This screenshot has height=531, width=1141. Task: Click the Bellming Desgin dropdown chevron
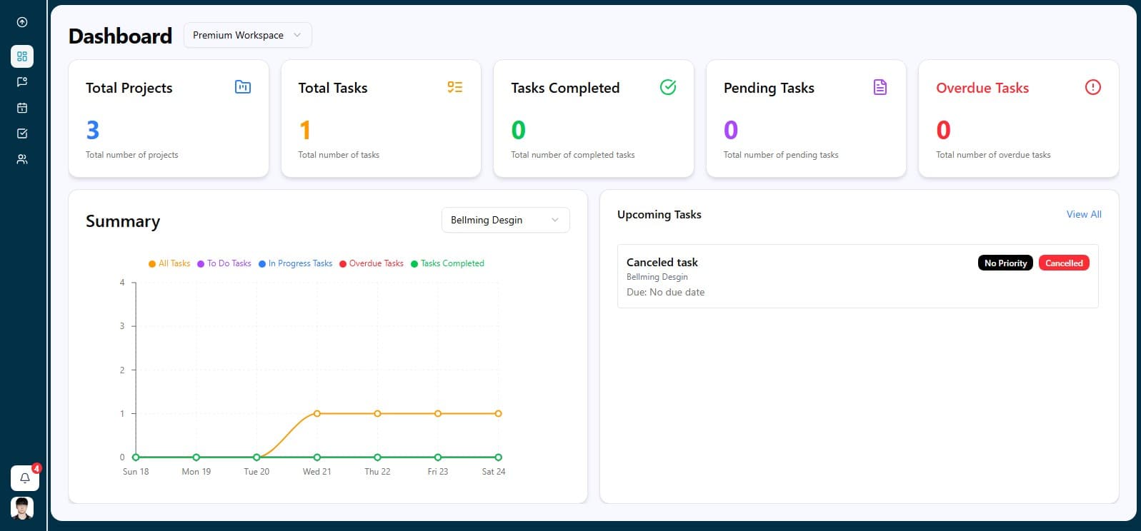[555, 220]
